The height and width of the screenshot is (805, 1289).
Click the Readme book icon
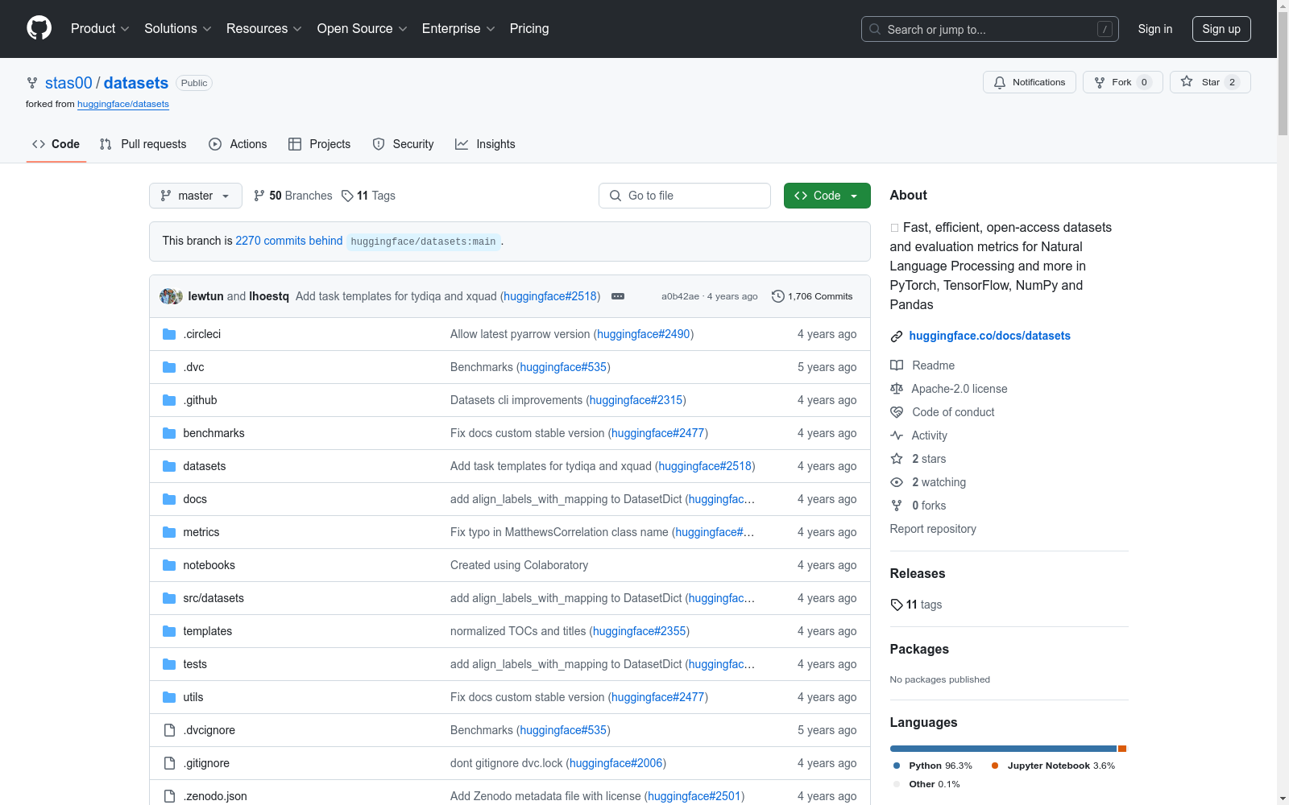(897, 365)
